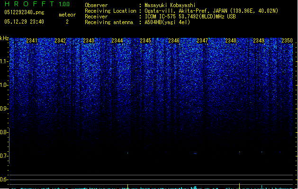Screen dimensions: 298x189
Task: Click the 1.1 frequency axis label
Action: click(4, 61)
